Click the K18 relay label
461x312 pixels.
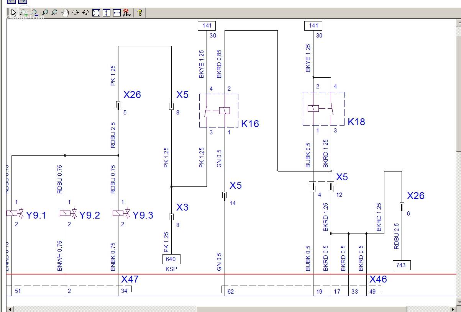(356, 122)
